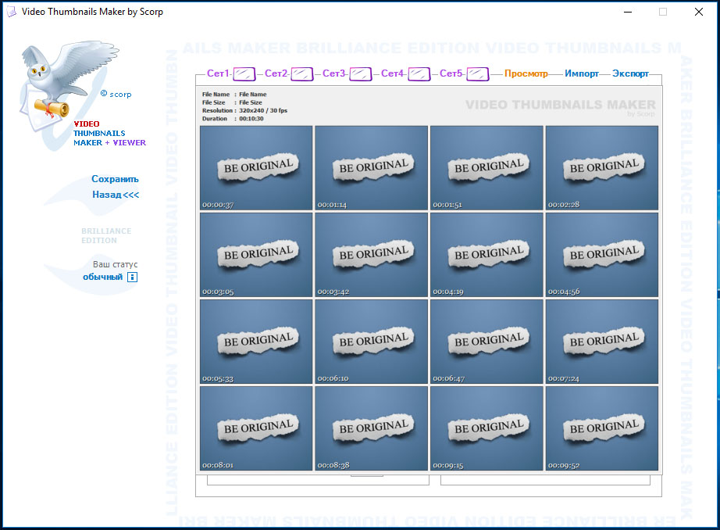720x530 pixels.
Task: Click the BRILLIANCE EDITION label
Action: 106,235
